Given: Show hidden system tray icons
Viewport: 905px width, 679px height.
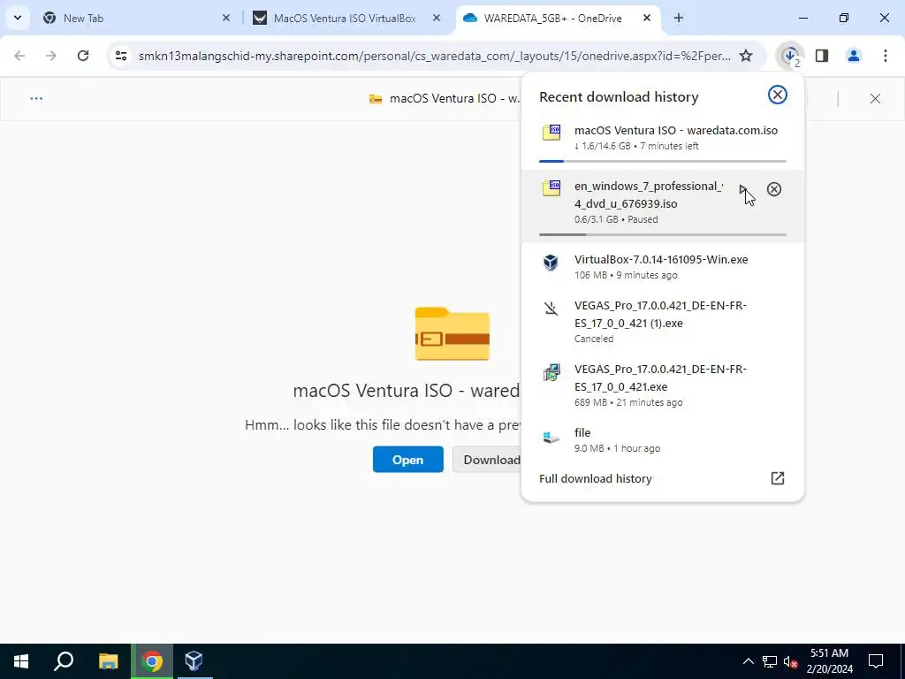Looking at the screenshot, I should [748, 661].
